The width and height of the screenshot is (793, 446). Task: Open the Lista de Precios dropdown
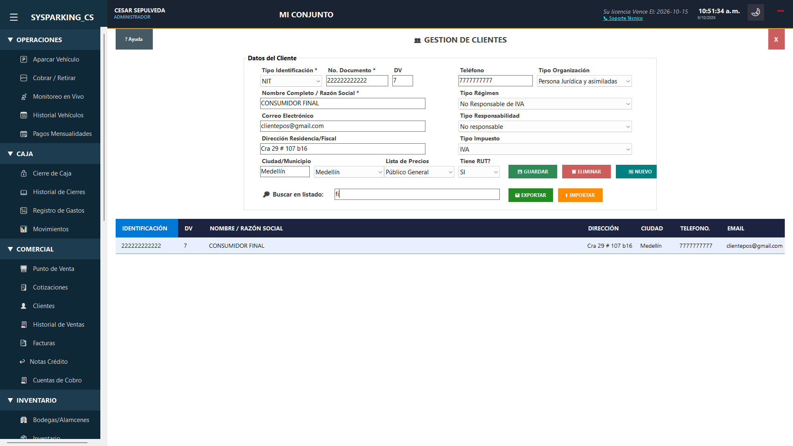pos(419,172)
